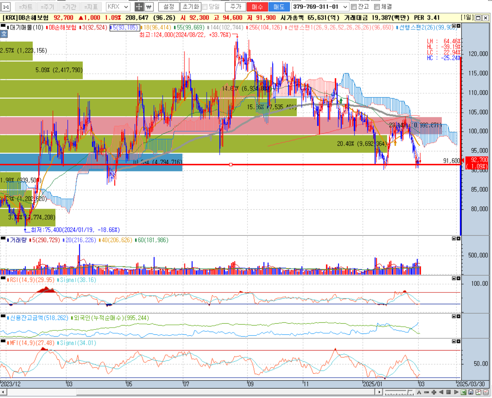Click the red 매수 buy button
Screen dimensions: 492x398
(x=257, y=7)
